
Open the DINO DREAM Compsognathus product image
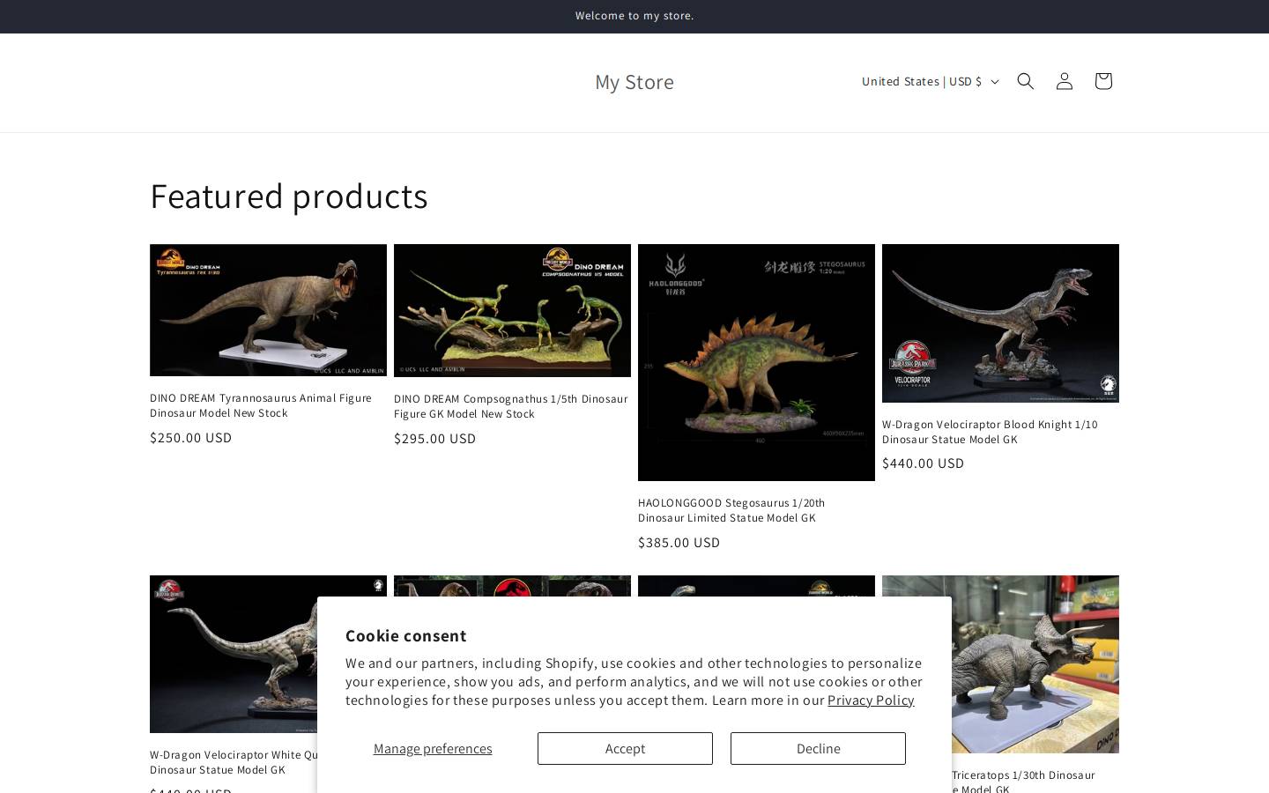pos(512,310)
